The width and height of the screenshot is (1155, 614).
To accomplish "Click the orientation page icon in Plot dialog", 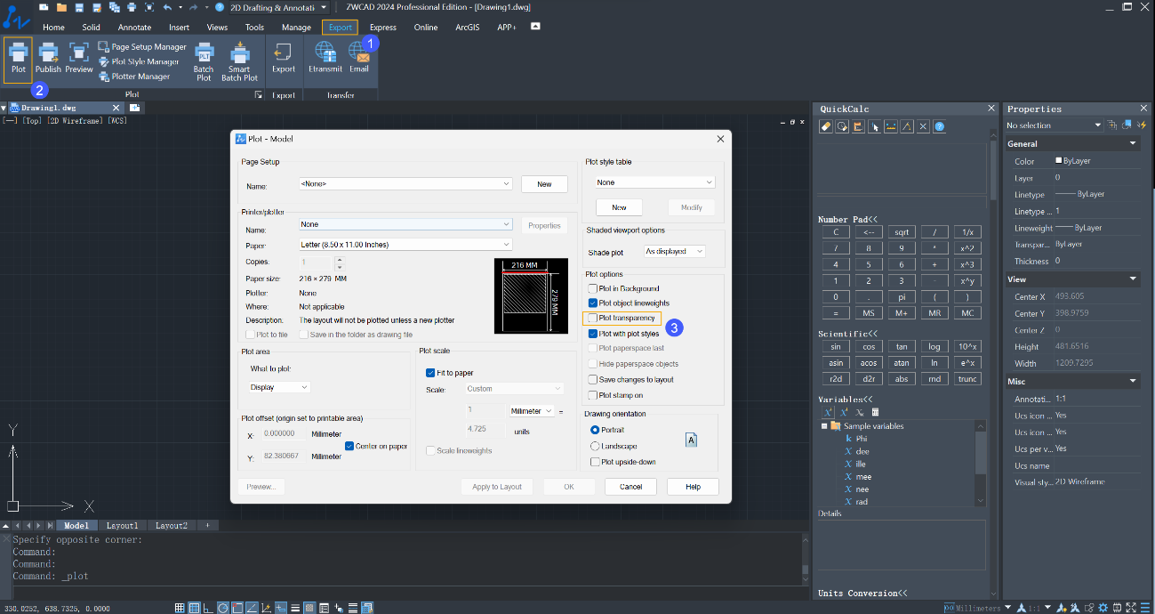I will pyautogui.click(x=691, y=439).
